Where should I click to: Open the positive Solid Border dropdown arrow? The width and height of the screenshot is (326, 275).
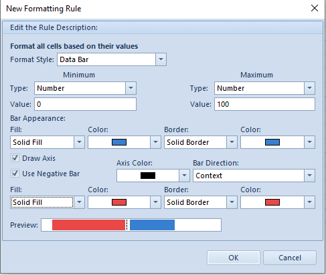232,142
